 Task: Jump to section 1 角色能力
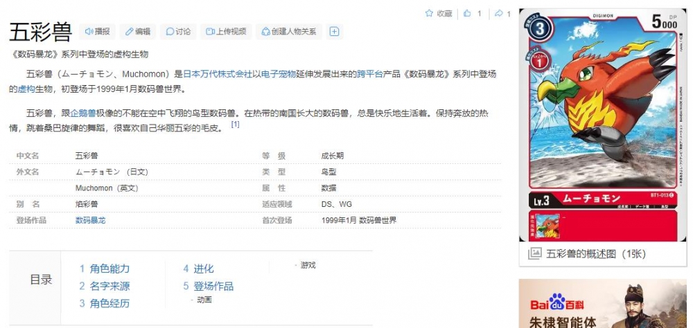coord(105,269)
